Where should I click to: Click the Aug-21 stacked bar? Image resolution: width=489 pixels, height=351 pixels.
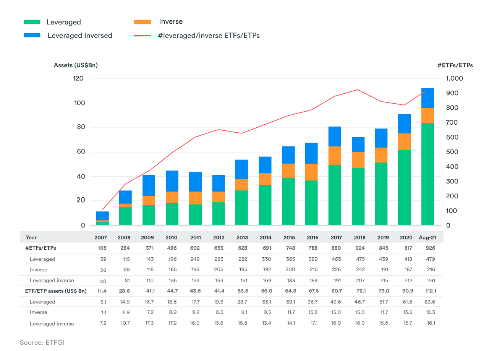click(427, 156)
